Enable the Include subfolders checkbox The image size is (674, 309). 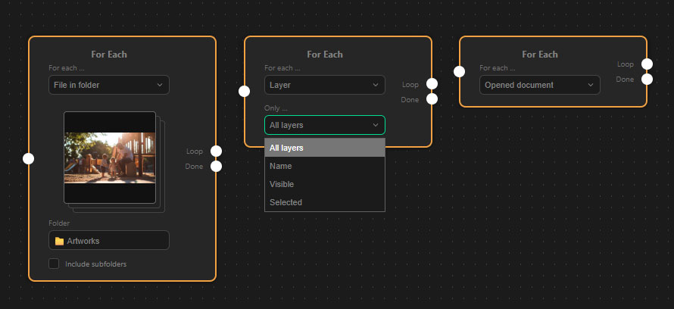click(54, 264)
